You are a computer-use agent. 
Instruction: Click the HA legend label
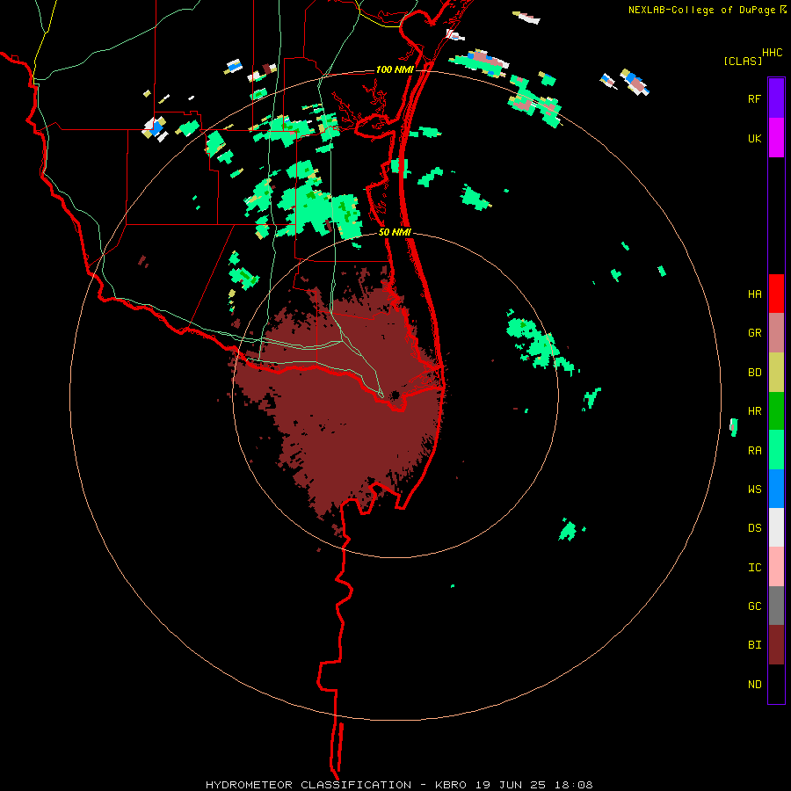coord(754,294)
